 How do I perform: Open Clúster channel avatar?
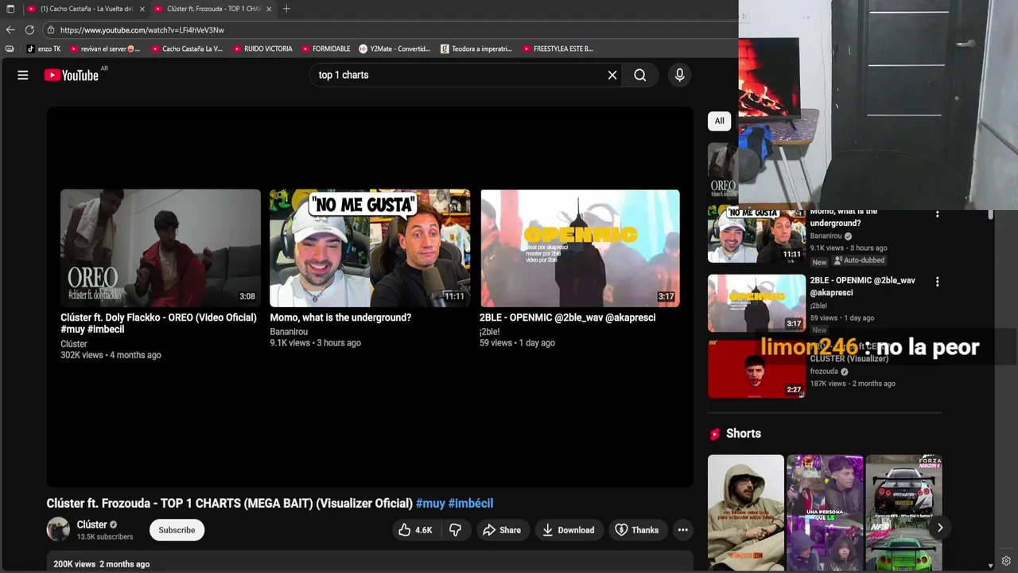click(58, 529)
